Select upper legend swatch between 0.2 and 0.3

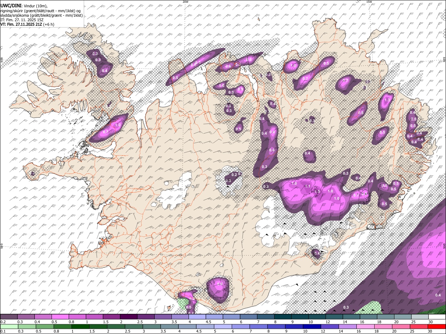click(9, 317)
